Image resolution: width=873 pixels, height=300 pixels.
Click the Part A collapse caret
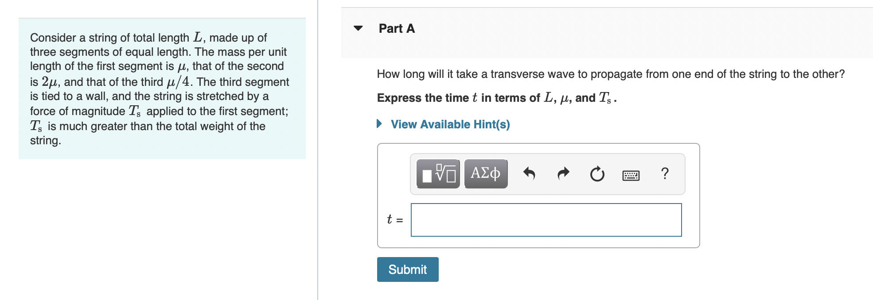click(x=357, y=29)
